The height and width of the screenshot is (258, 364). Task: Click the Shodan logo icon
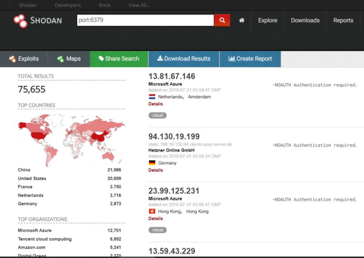click(20, 21)
